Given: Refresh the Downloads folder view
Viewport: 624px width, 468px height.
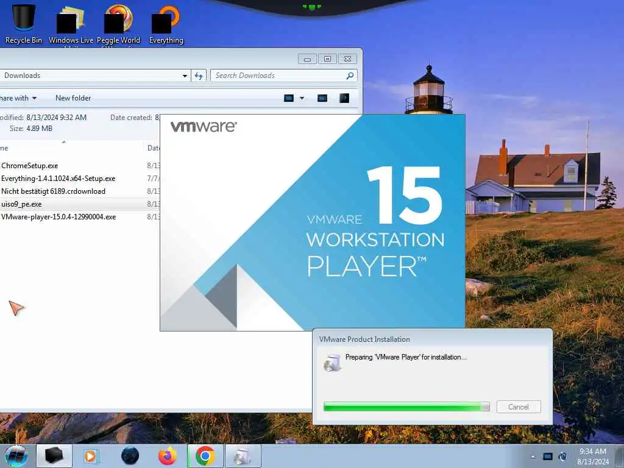Looking at the screenshot, I should [199, 75].
